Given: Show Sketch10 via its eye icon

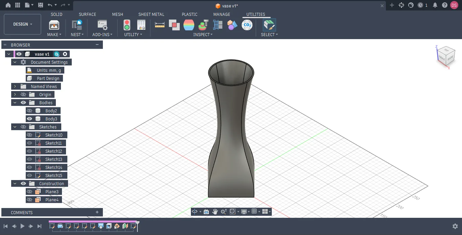Looking at the screenshot, I should point(29,135).
